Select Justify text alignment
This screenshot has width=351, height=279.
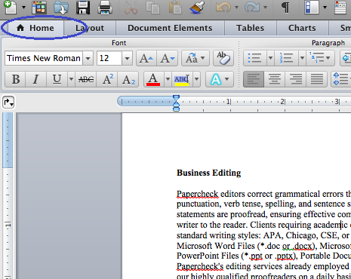click(317, 79)
